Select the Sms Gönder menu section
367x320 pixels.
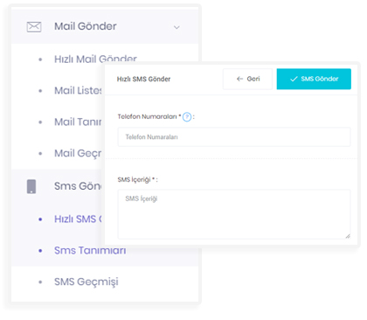78,186
